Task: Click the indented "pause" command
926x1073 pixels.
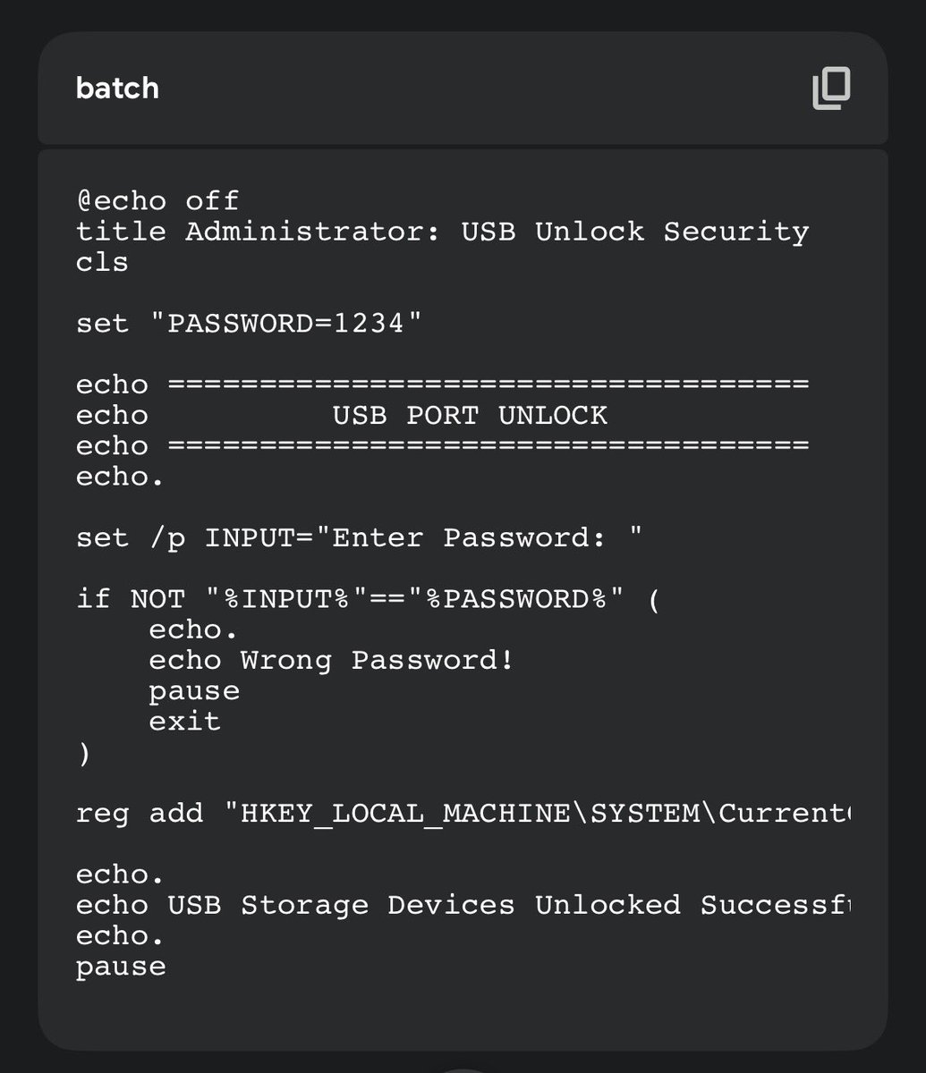Action: coord(194,691)
